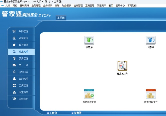Click the small app icon left of 文件 menu

pos(3,6)
